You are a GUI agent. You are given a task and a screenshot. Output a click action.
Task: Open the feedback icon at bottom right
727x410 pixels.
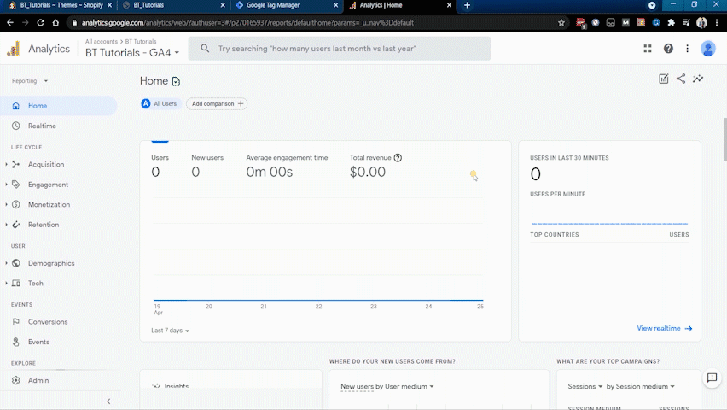click(x=712, y=378)
